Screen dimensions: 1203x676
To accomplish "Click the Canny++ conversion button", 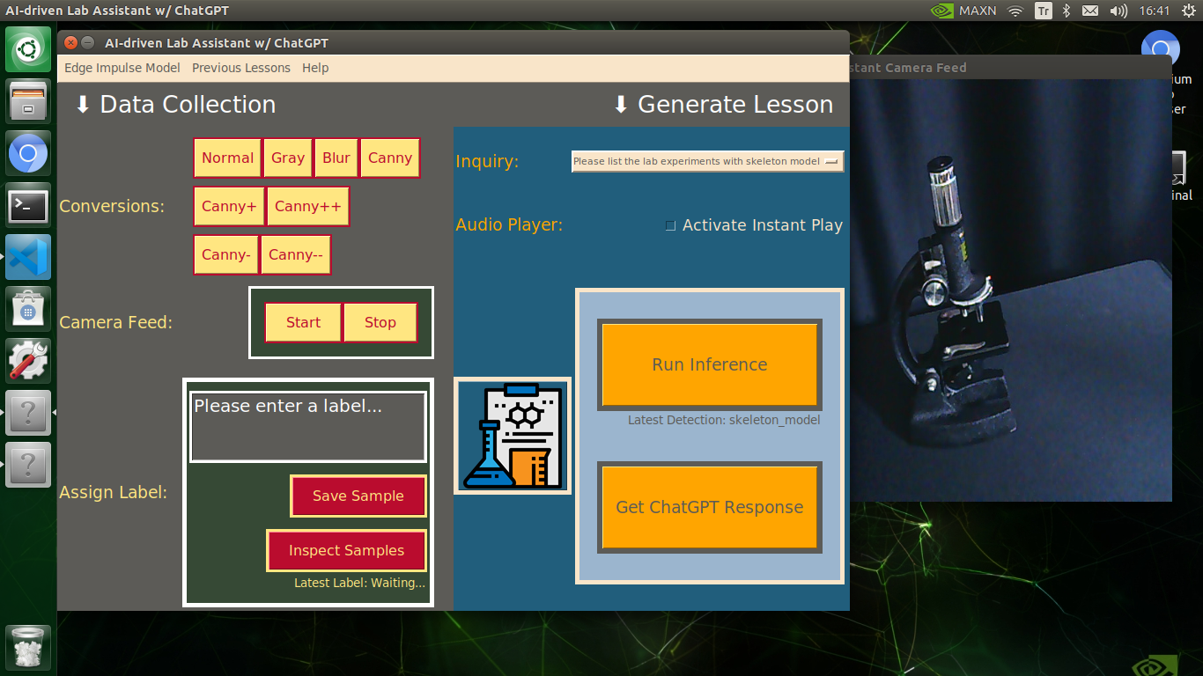I will click(x=308, y=206).
